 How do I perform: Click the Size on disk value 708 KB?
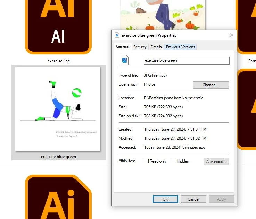[163, 116]
